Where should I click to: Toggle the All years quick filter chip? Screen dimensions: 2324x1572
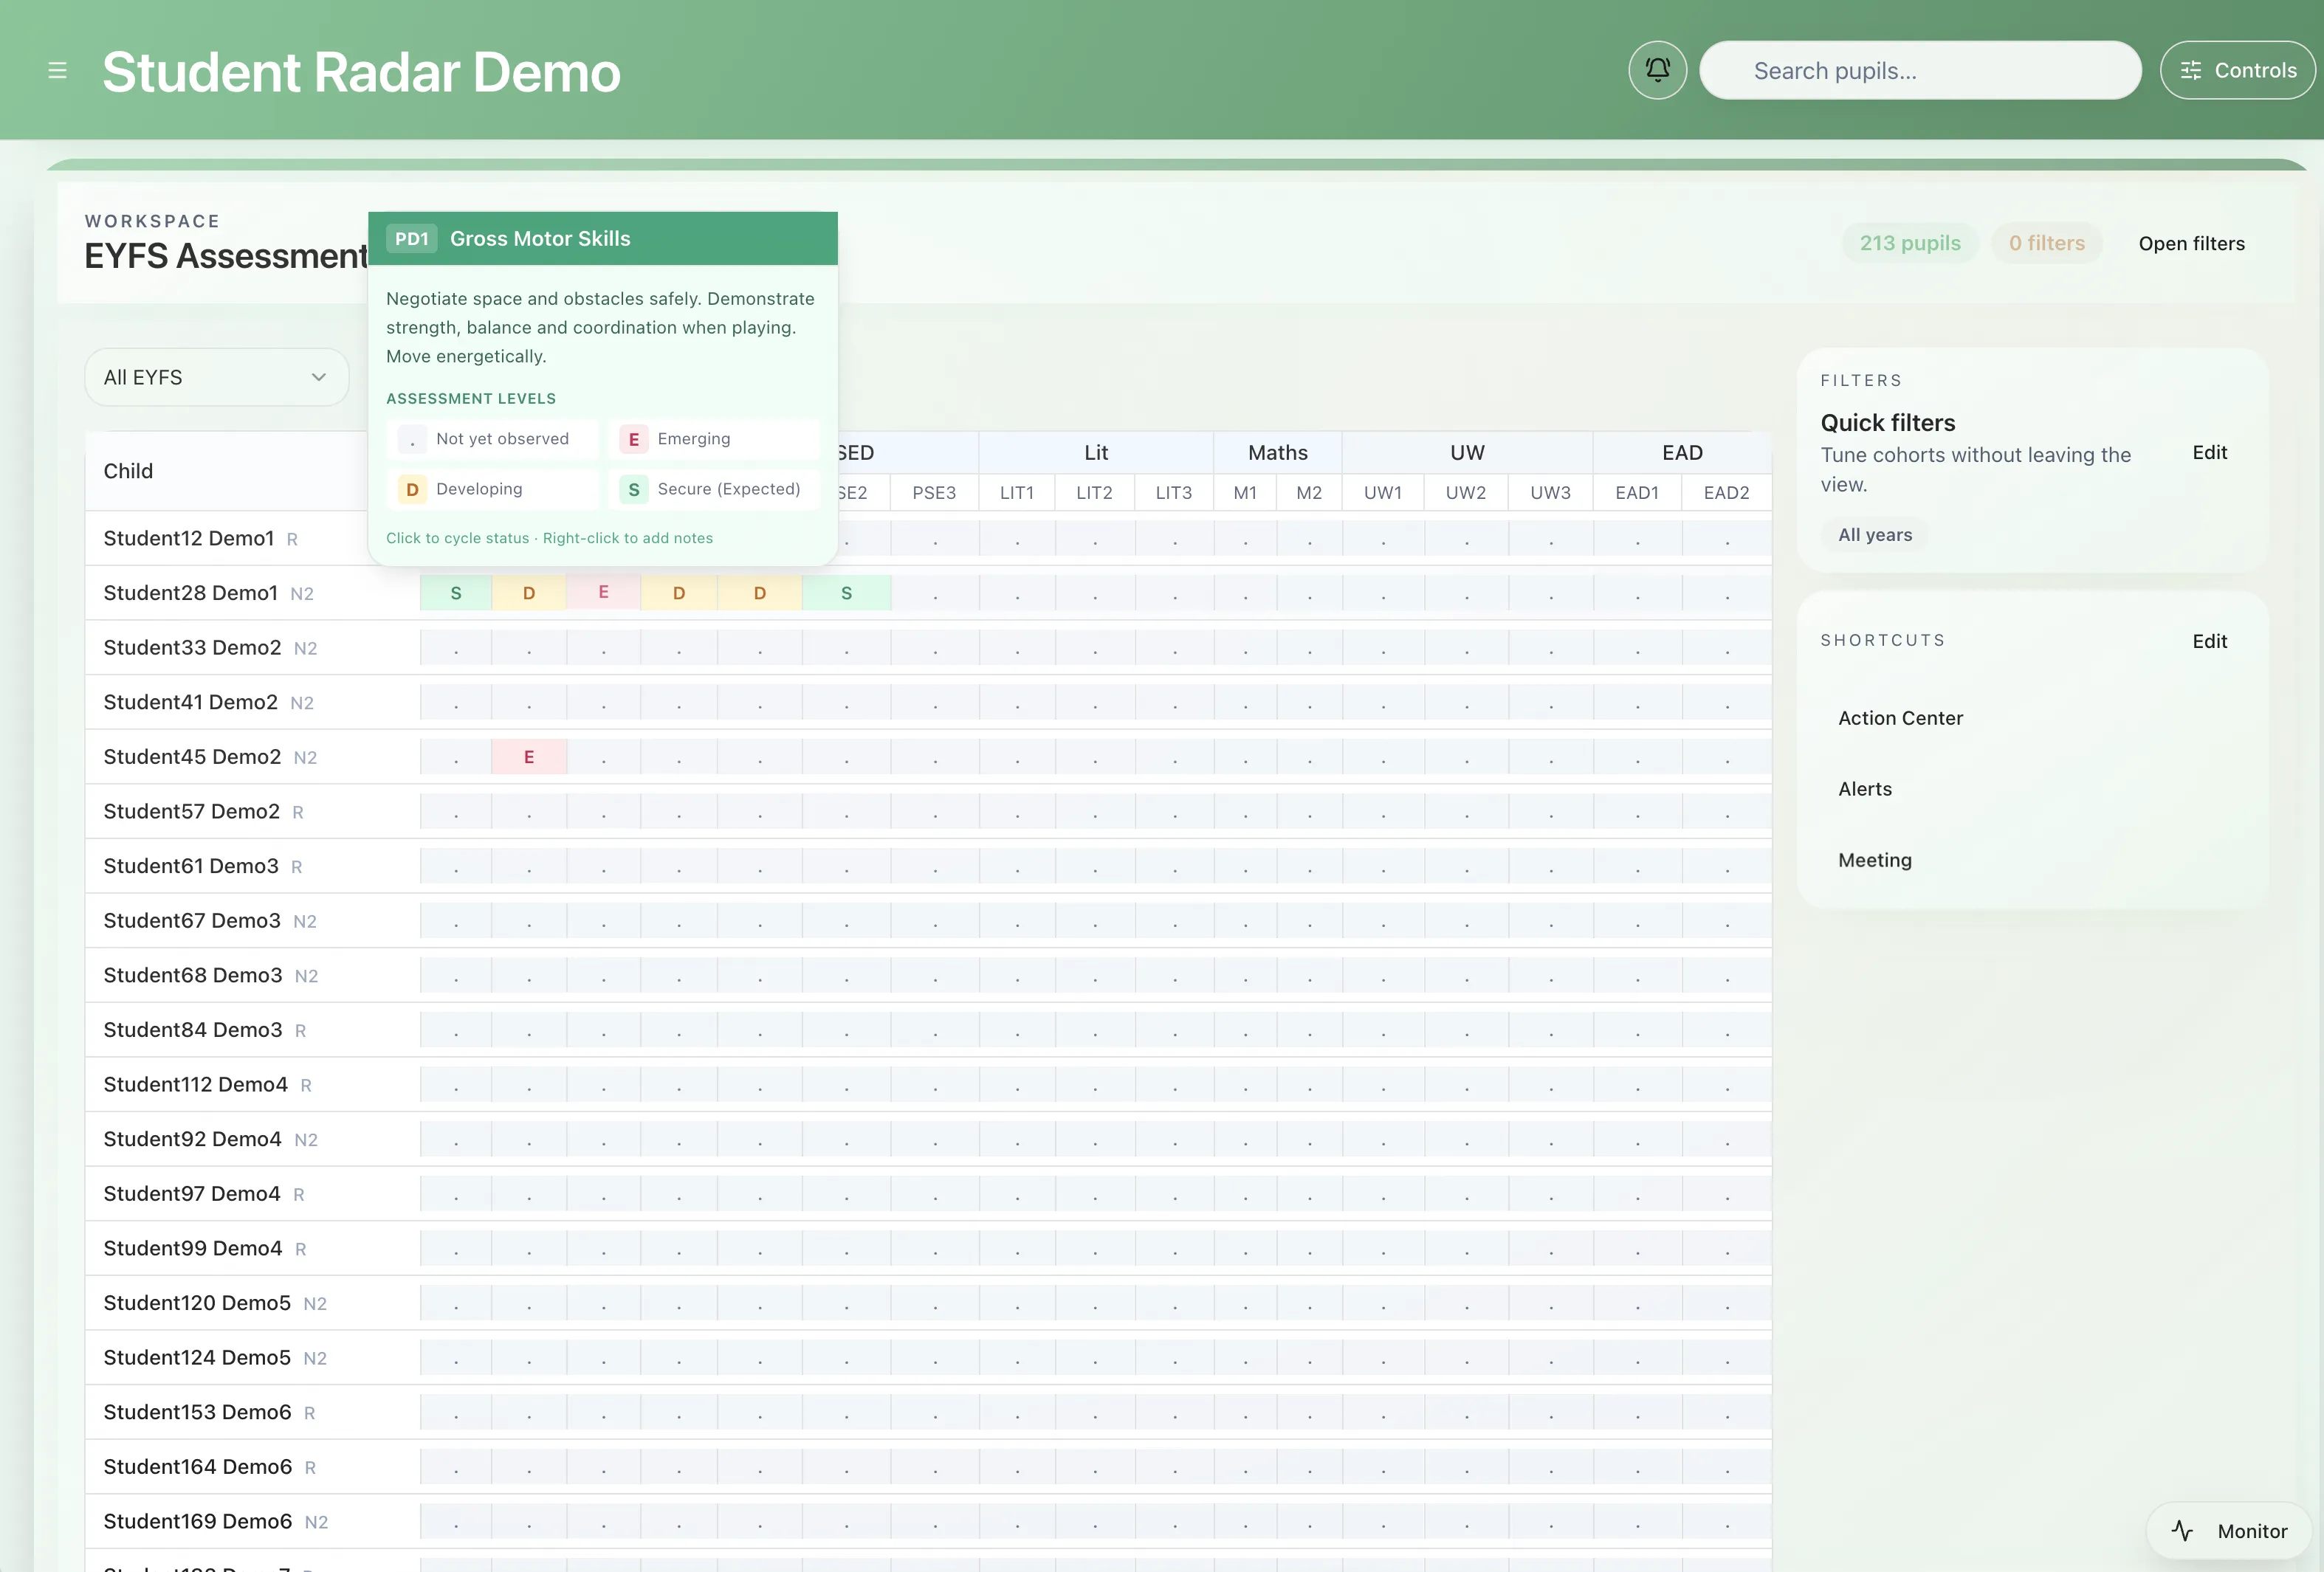coord(1874,535)
